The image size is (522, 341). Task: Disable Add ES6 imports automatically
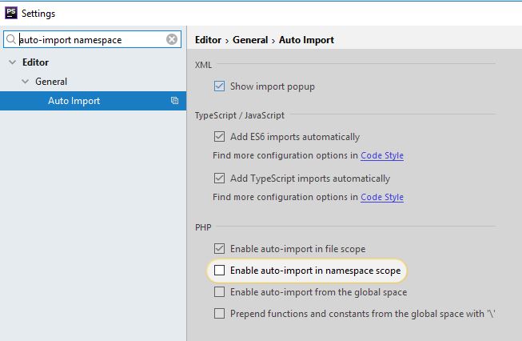(x=219, y=137)
